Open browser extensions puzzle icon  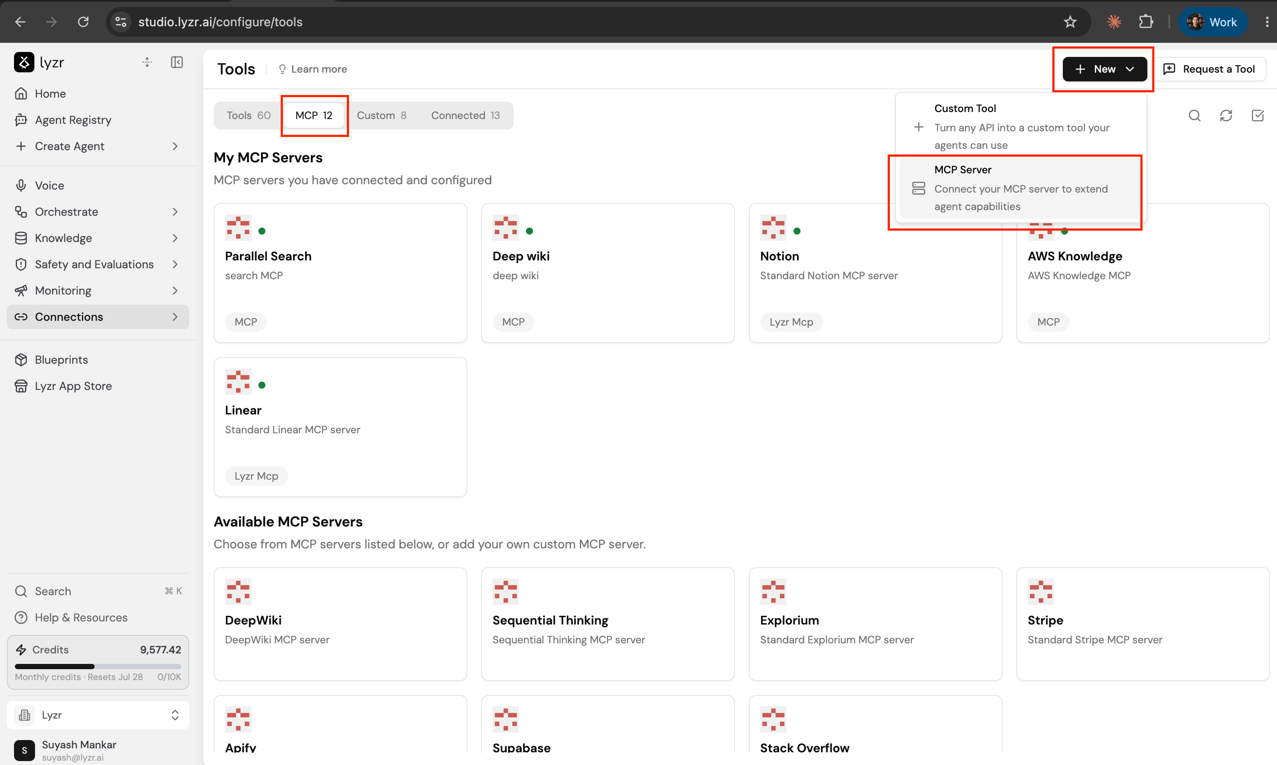pyautogui.click(x=1146, y=21)
